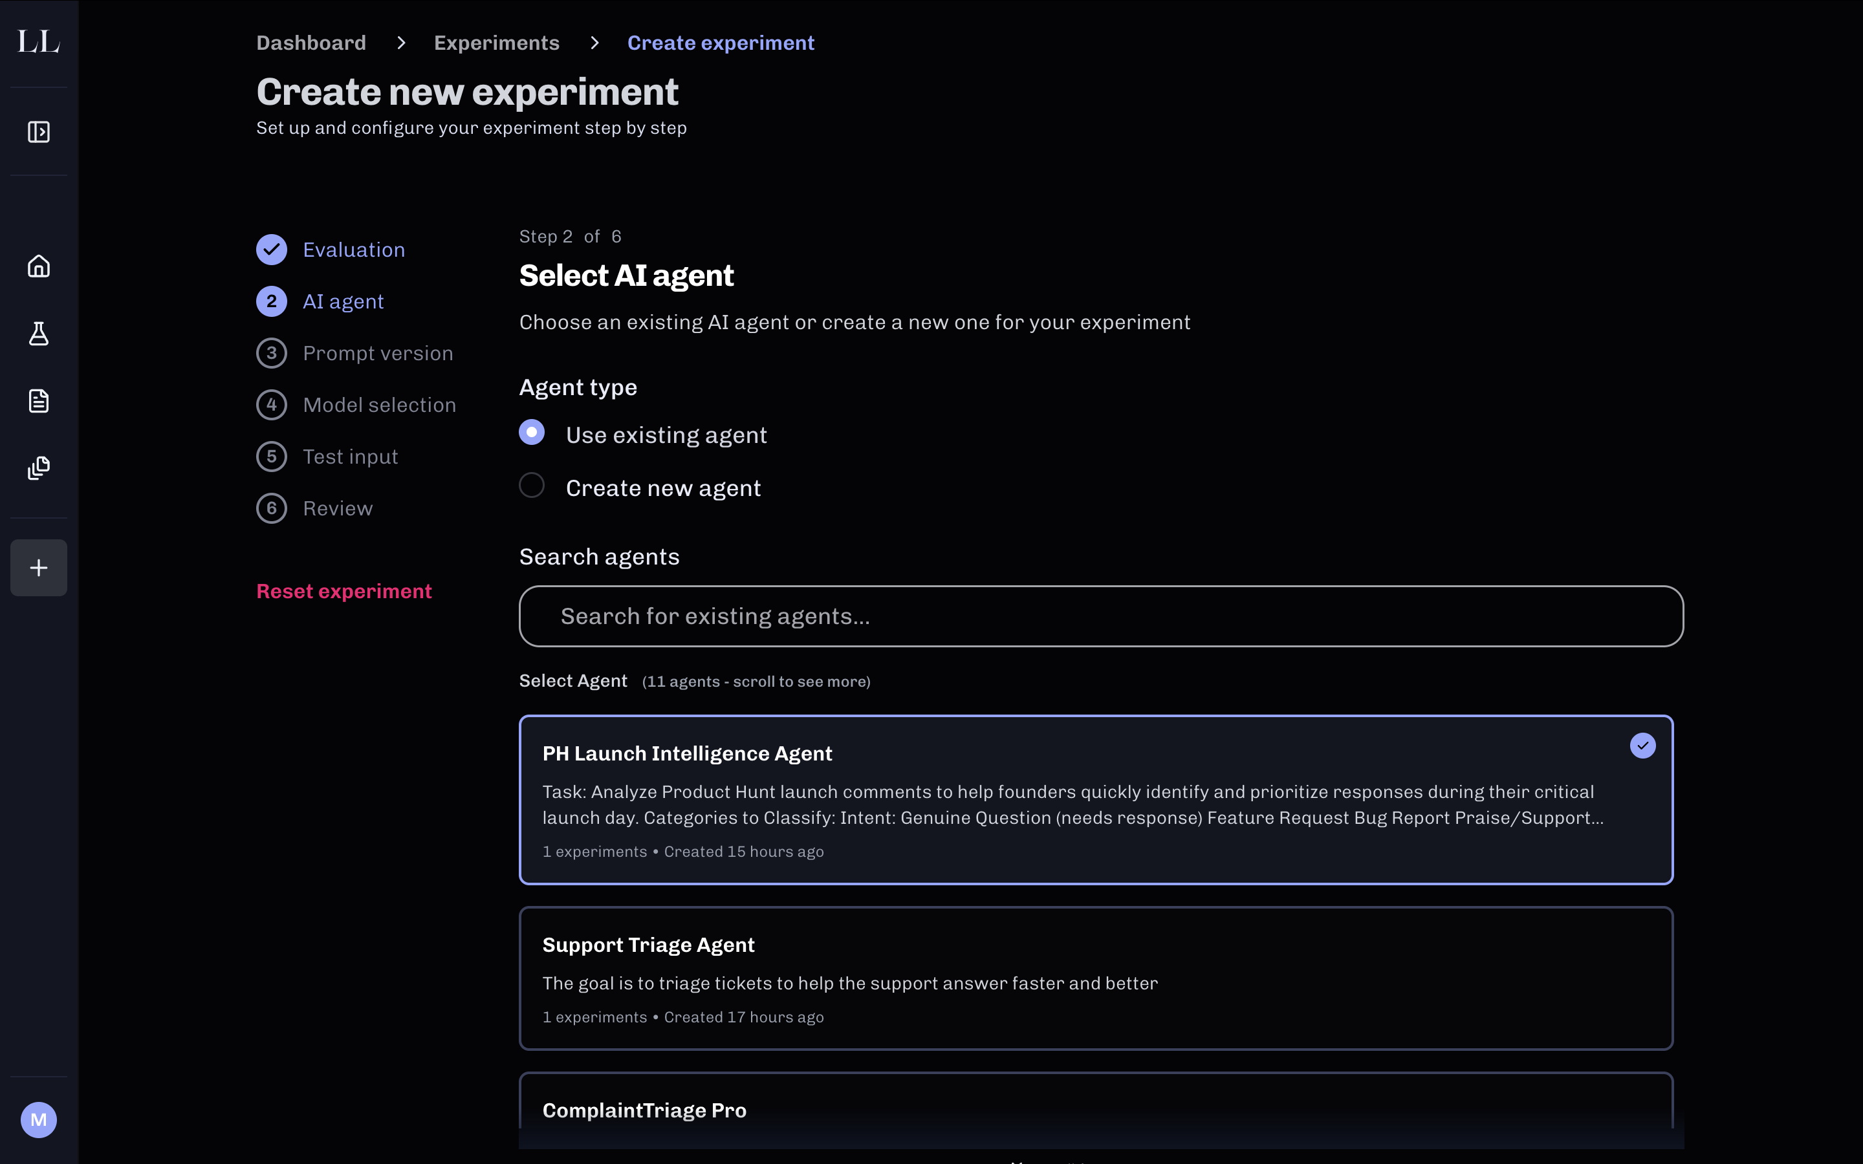1863x1164 pixels.
Task: Select Create new agent radio option
Action: pos(532,486)
